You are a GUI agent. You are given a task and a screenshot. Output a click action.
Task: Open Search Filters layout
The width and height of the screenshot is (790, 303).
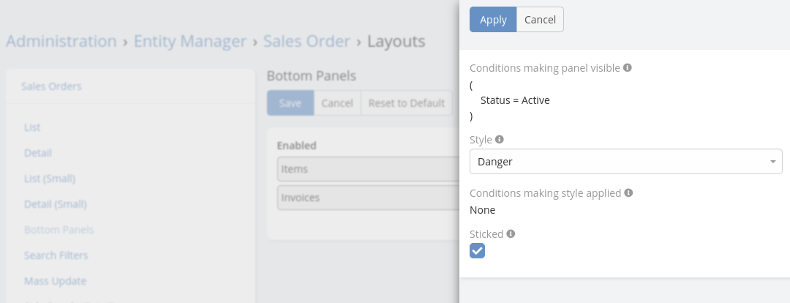[56, 255]
